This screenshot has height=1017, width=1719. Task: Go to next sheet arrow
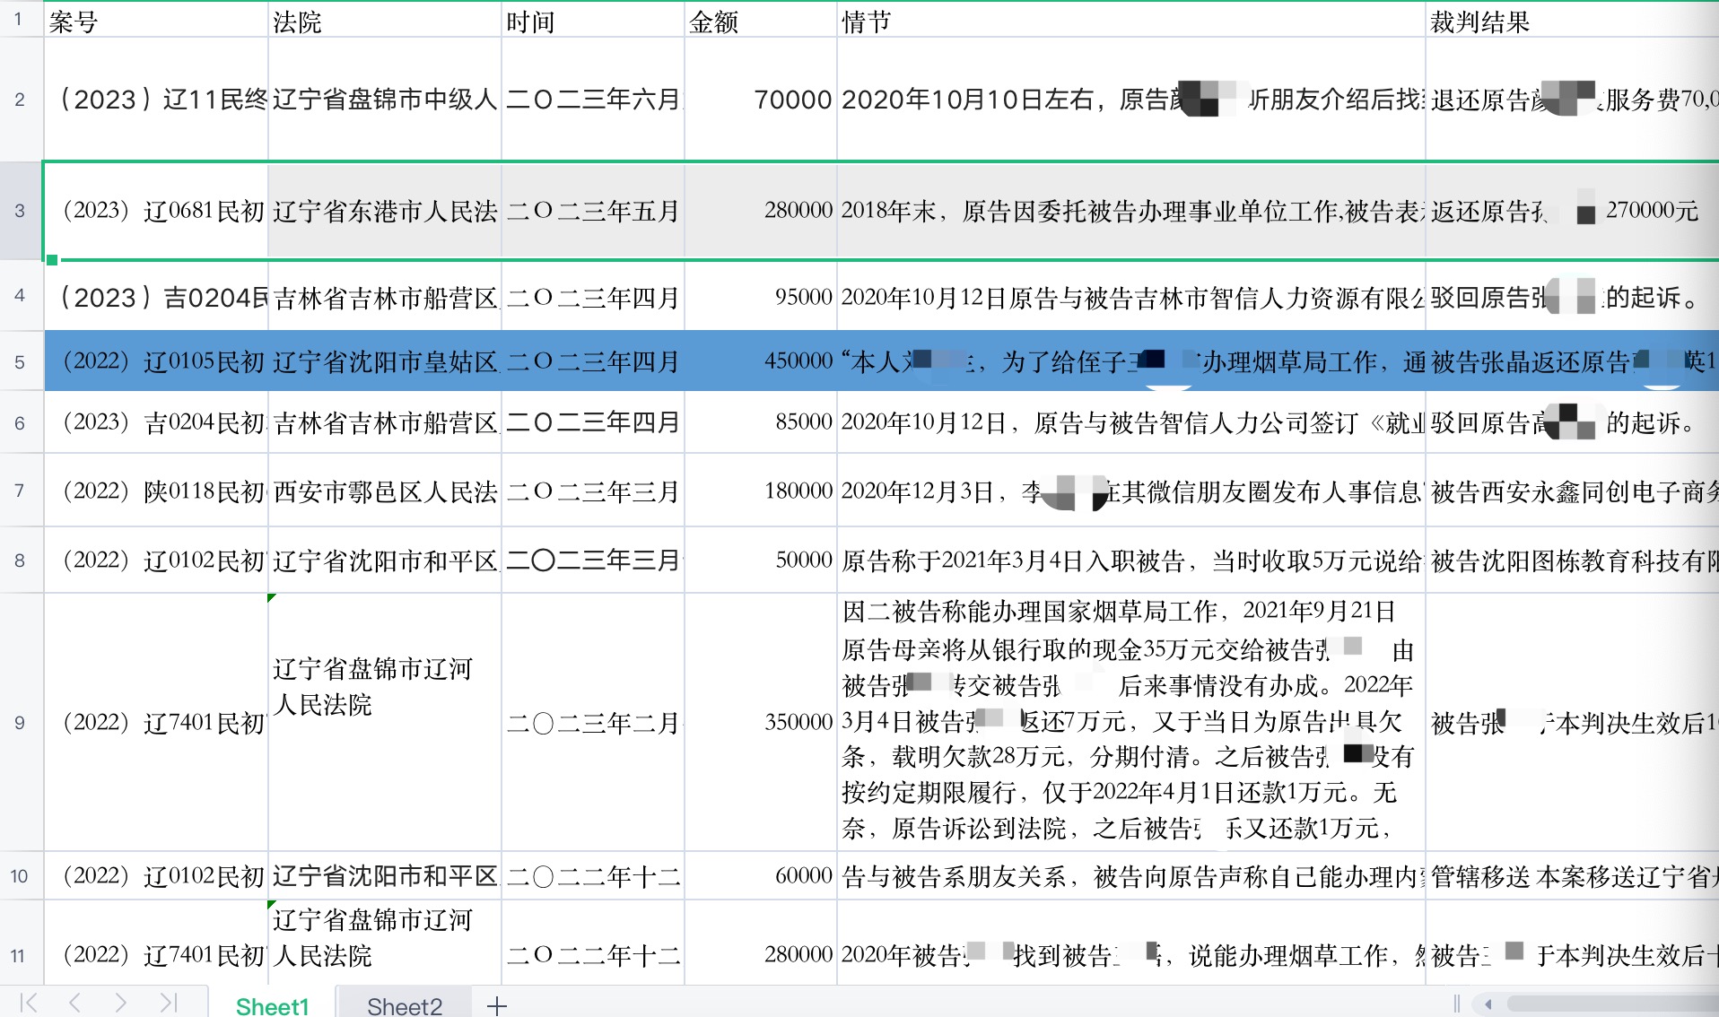[x=121, y=1003]
